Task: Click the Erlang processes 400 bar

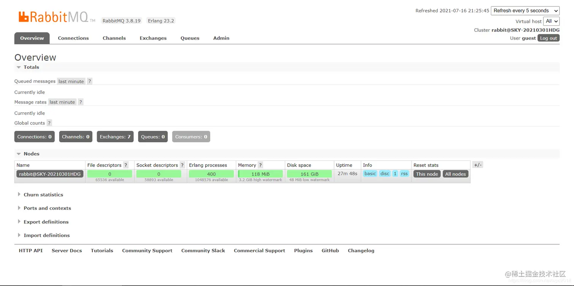Action: click(211, 174)
